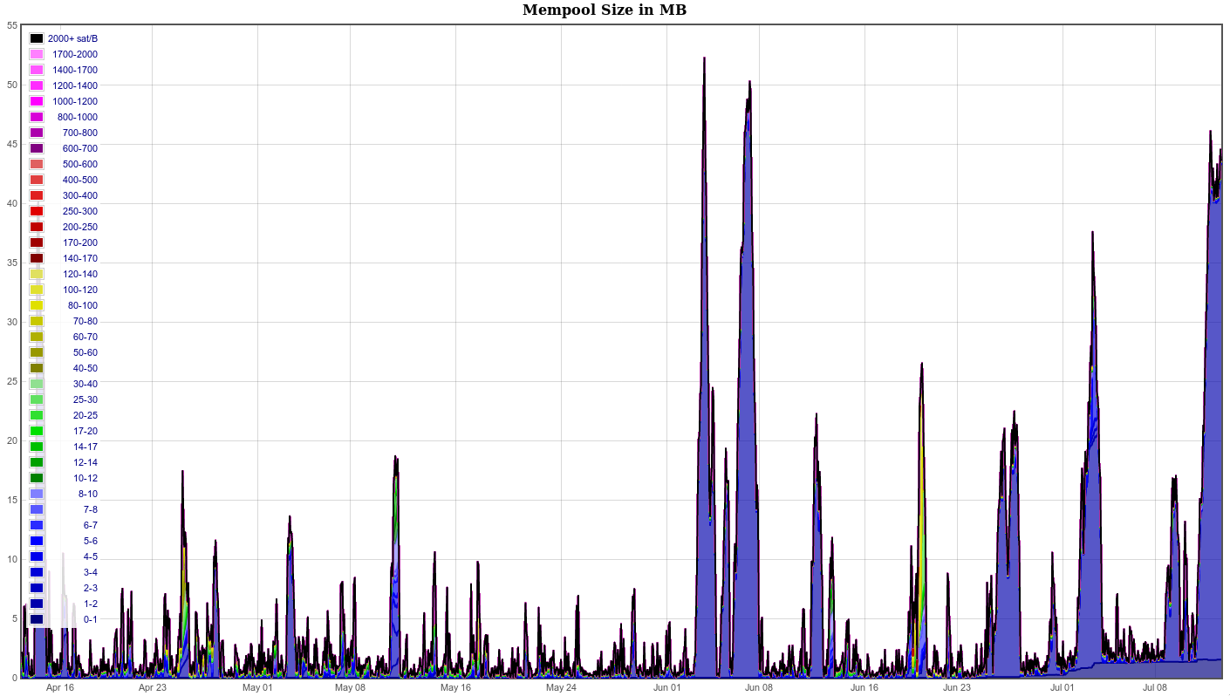The image size is (1230, 696).
Task: Click the 6-7 legend color swatch
Action: (37, 525)
